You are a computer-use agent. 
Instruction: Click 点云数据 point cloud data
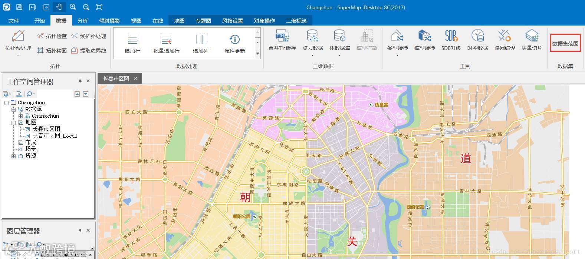(313, 41)
